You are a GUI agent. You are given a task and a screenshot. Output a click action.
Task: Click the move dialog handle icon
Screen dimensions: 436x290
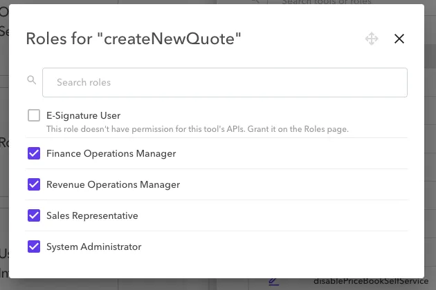tap(372, 39)
